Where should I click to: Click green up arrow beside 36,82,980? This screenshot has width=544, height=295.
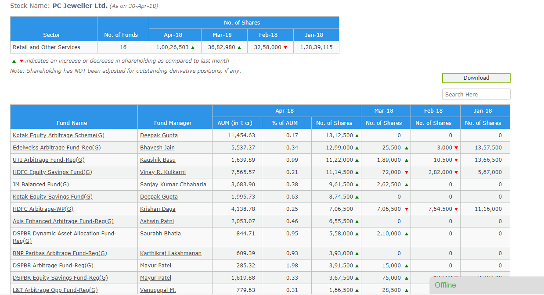(x=239, y=47)
